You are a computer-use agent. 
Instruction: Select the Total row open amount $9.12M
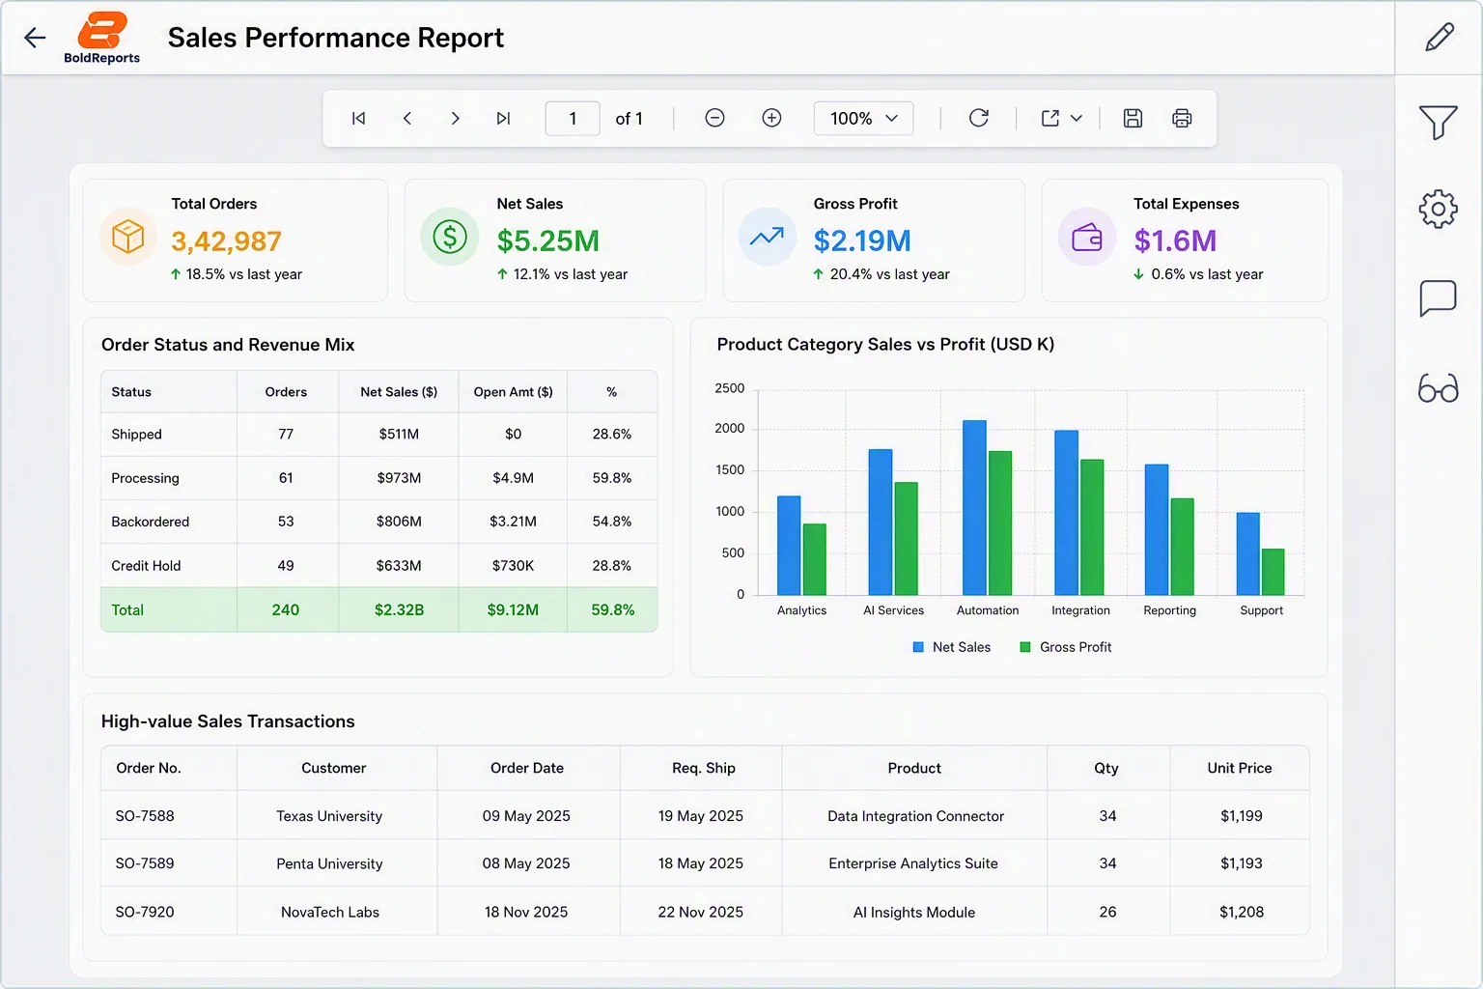tap(513, 610)
